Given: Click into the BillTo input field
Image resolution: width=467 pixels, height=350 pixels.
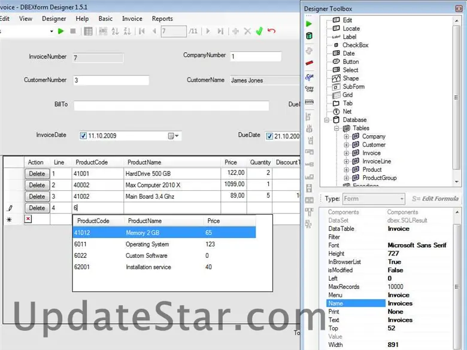Looking at the screenshot, I should pos(172,106).
